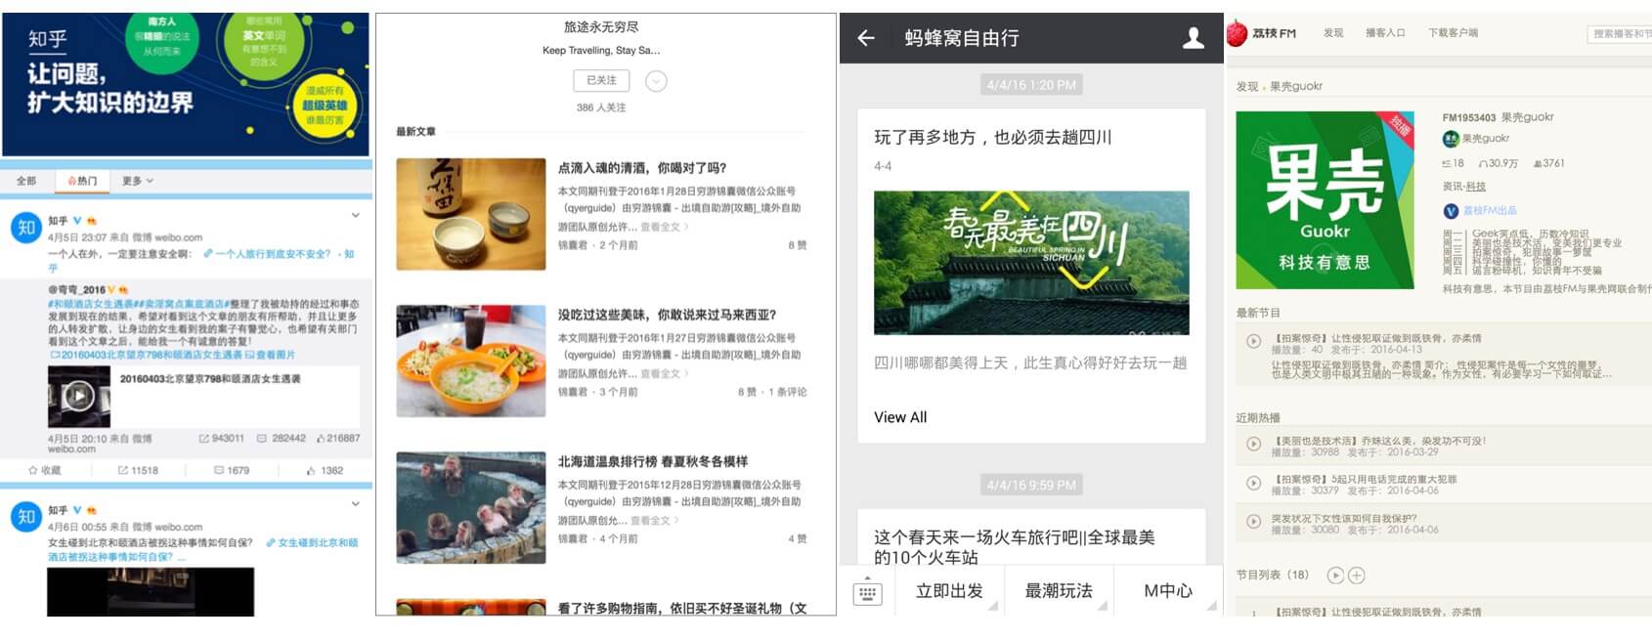This screenshot has width=1652, height=641.
Task: Open the profile icon in 蚂蜂窝自由行 header
Action: coord(1194,38)
